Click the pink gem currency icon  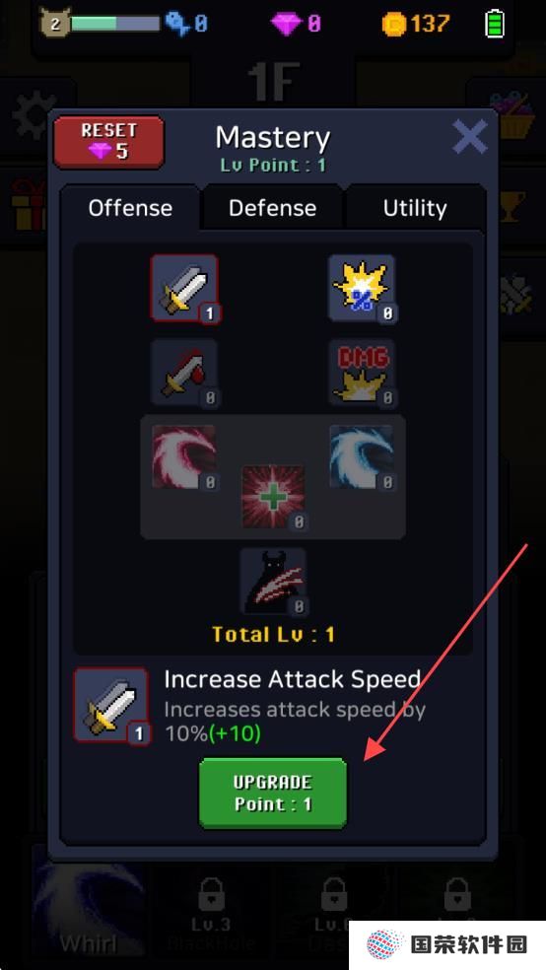pos(286,24)
